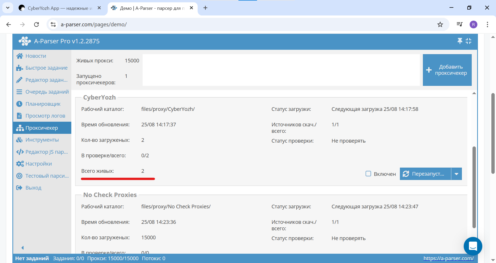The height and width of the screenshot is (263, 496).
Task: Open site information icon in address bar
Action: point(53,24)
